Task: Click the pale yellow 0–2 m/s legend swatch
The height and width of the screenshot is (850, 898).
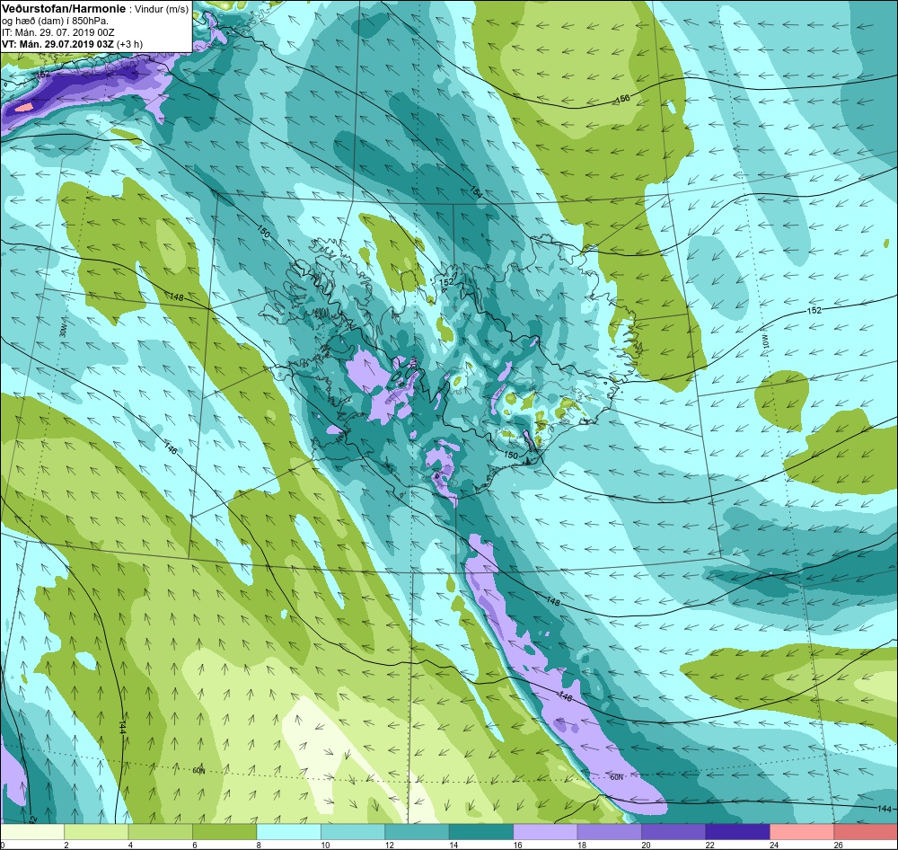Action: pos(32,831)
